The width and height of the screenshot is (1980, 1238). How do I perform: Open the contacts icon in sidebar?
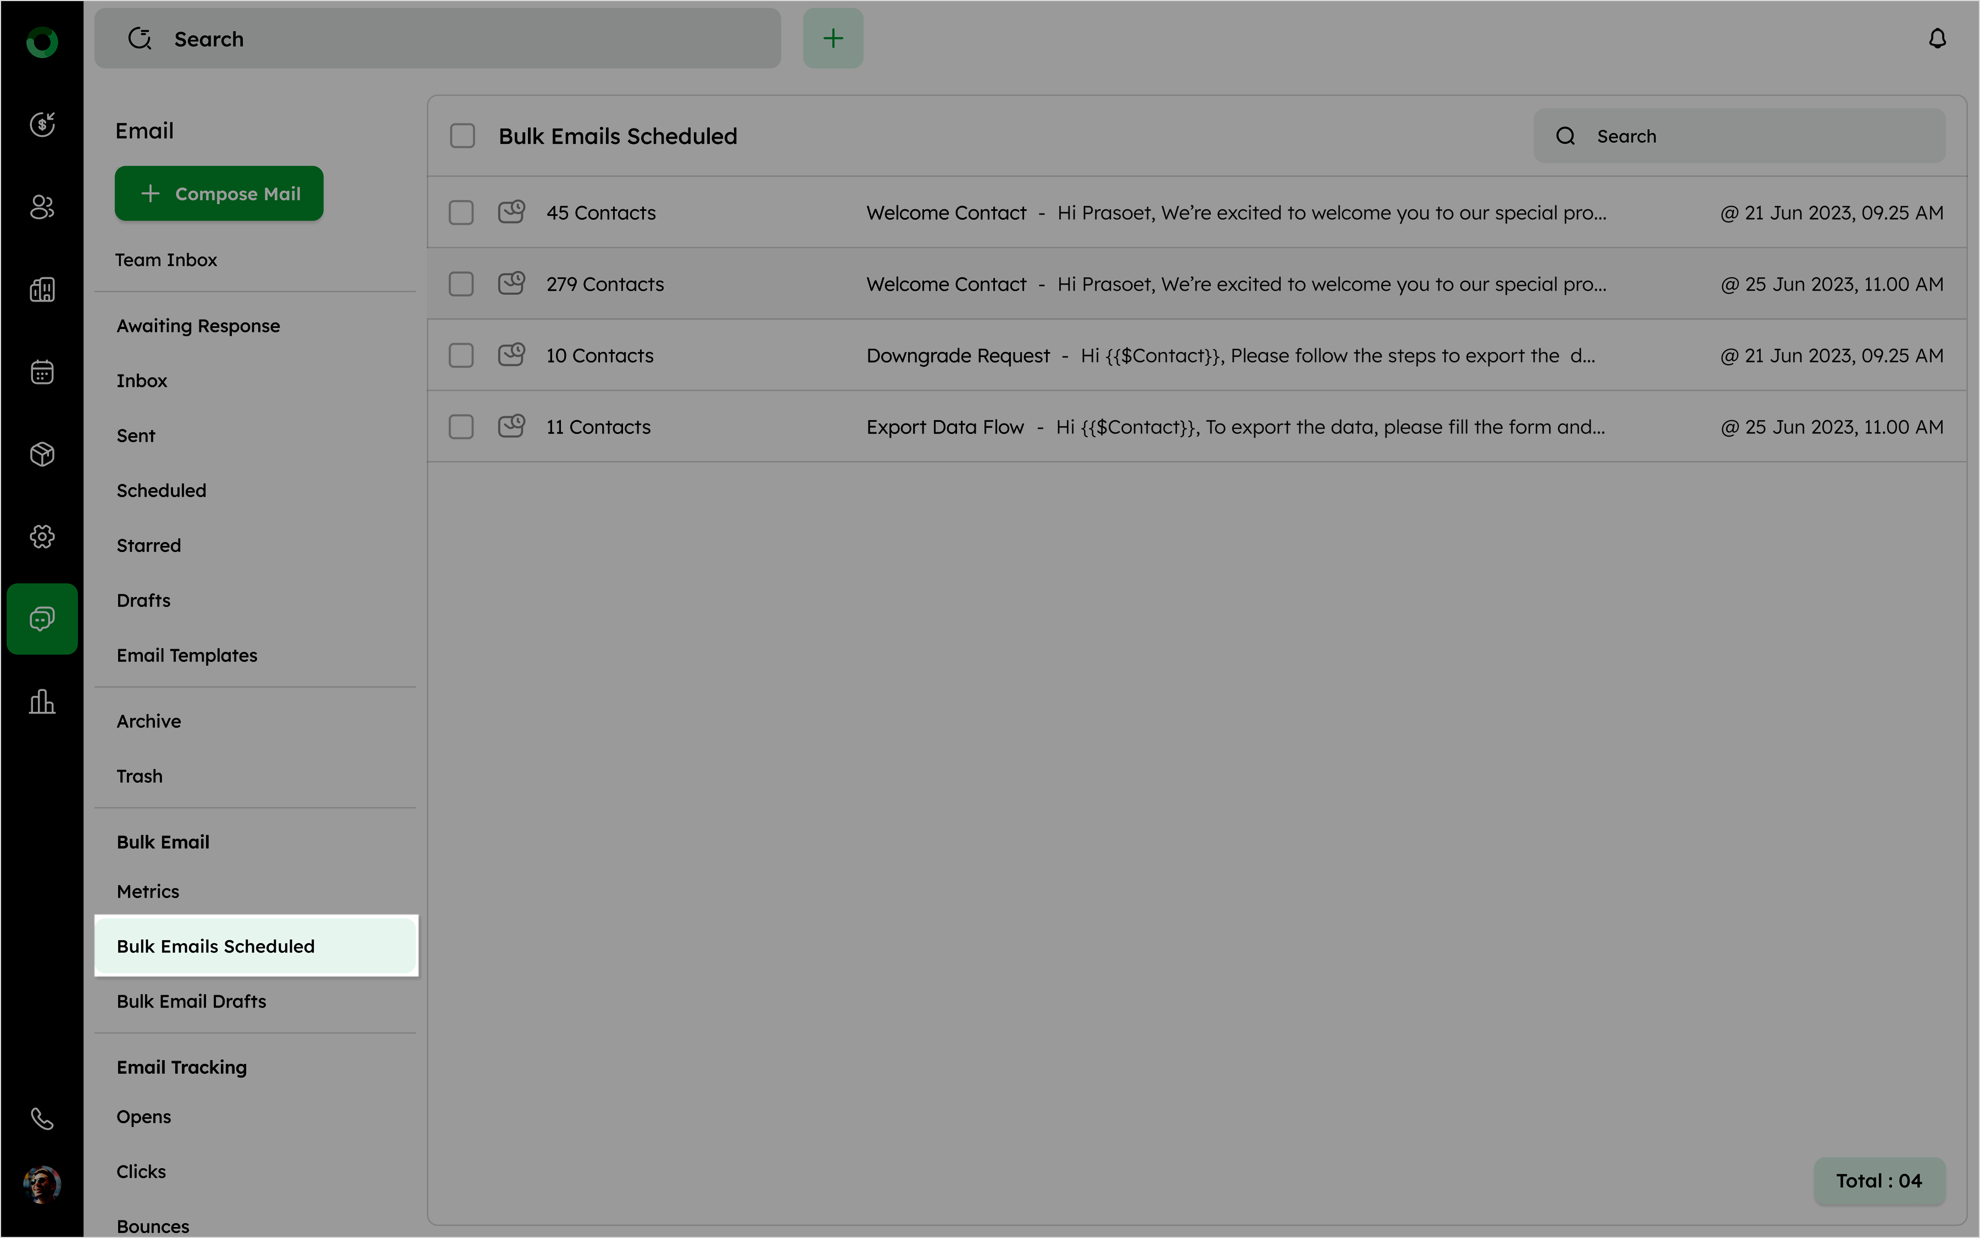tap(42, 207)
